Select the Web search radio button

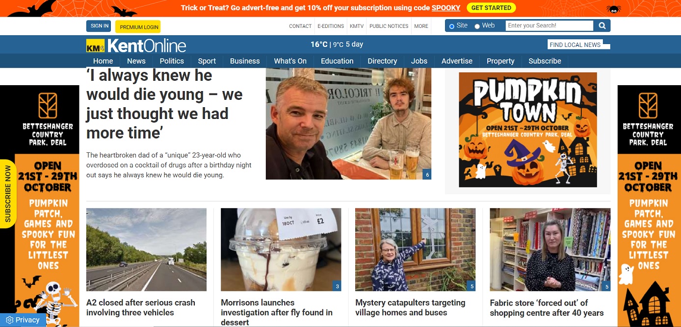477,26
